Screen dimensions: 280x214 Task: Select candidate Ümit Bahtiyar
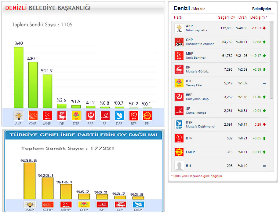click(196, 58)
